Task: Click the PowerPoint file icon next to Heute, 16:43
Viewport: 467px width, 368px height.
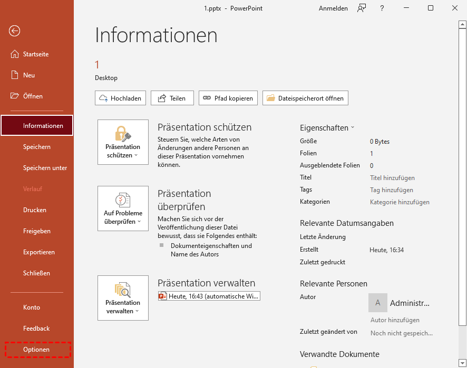Action: (x=163, y=296)
